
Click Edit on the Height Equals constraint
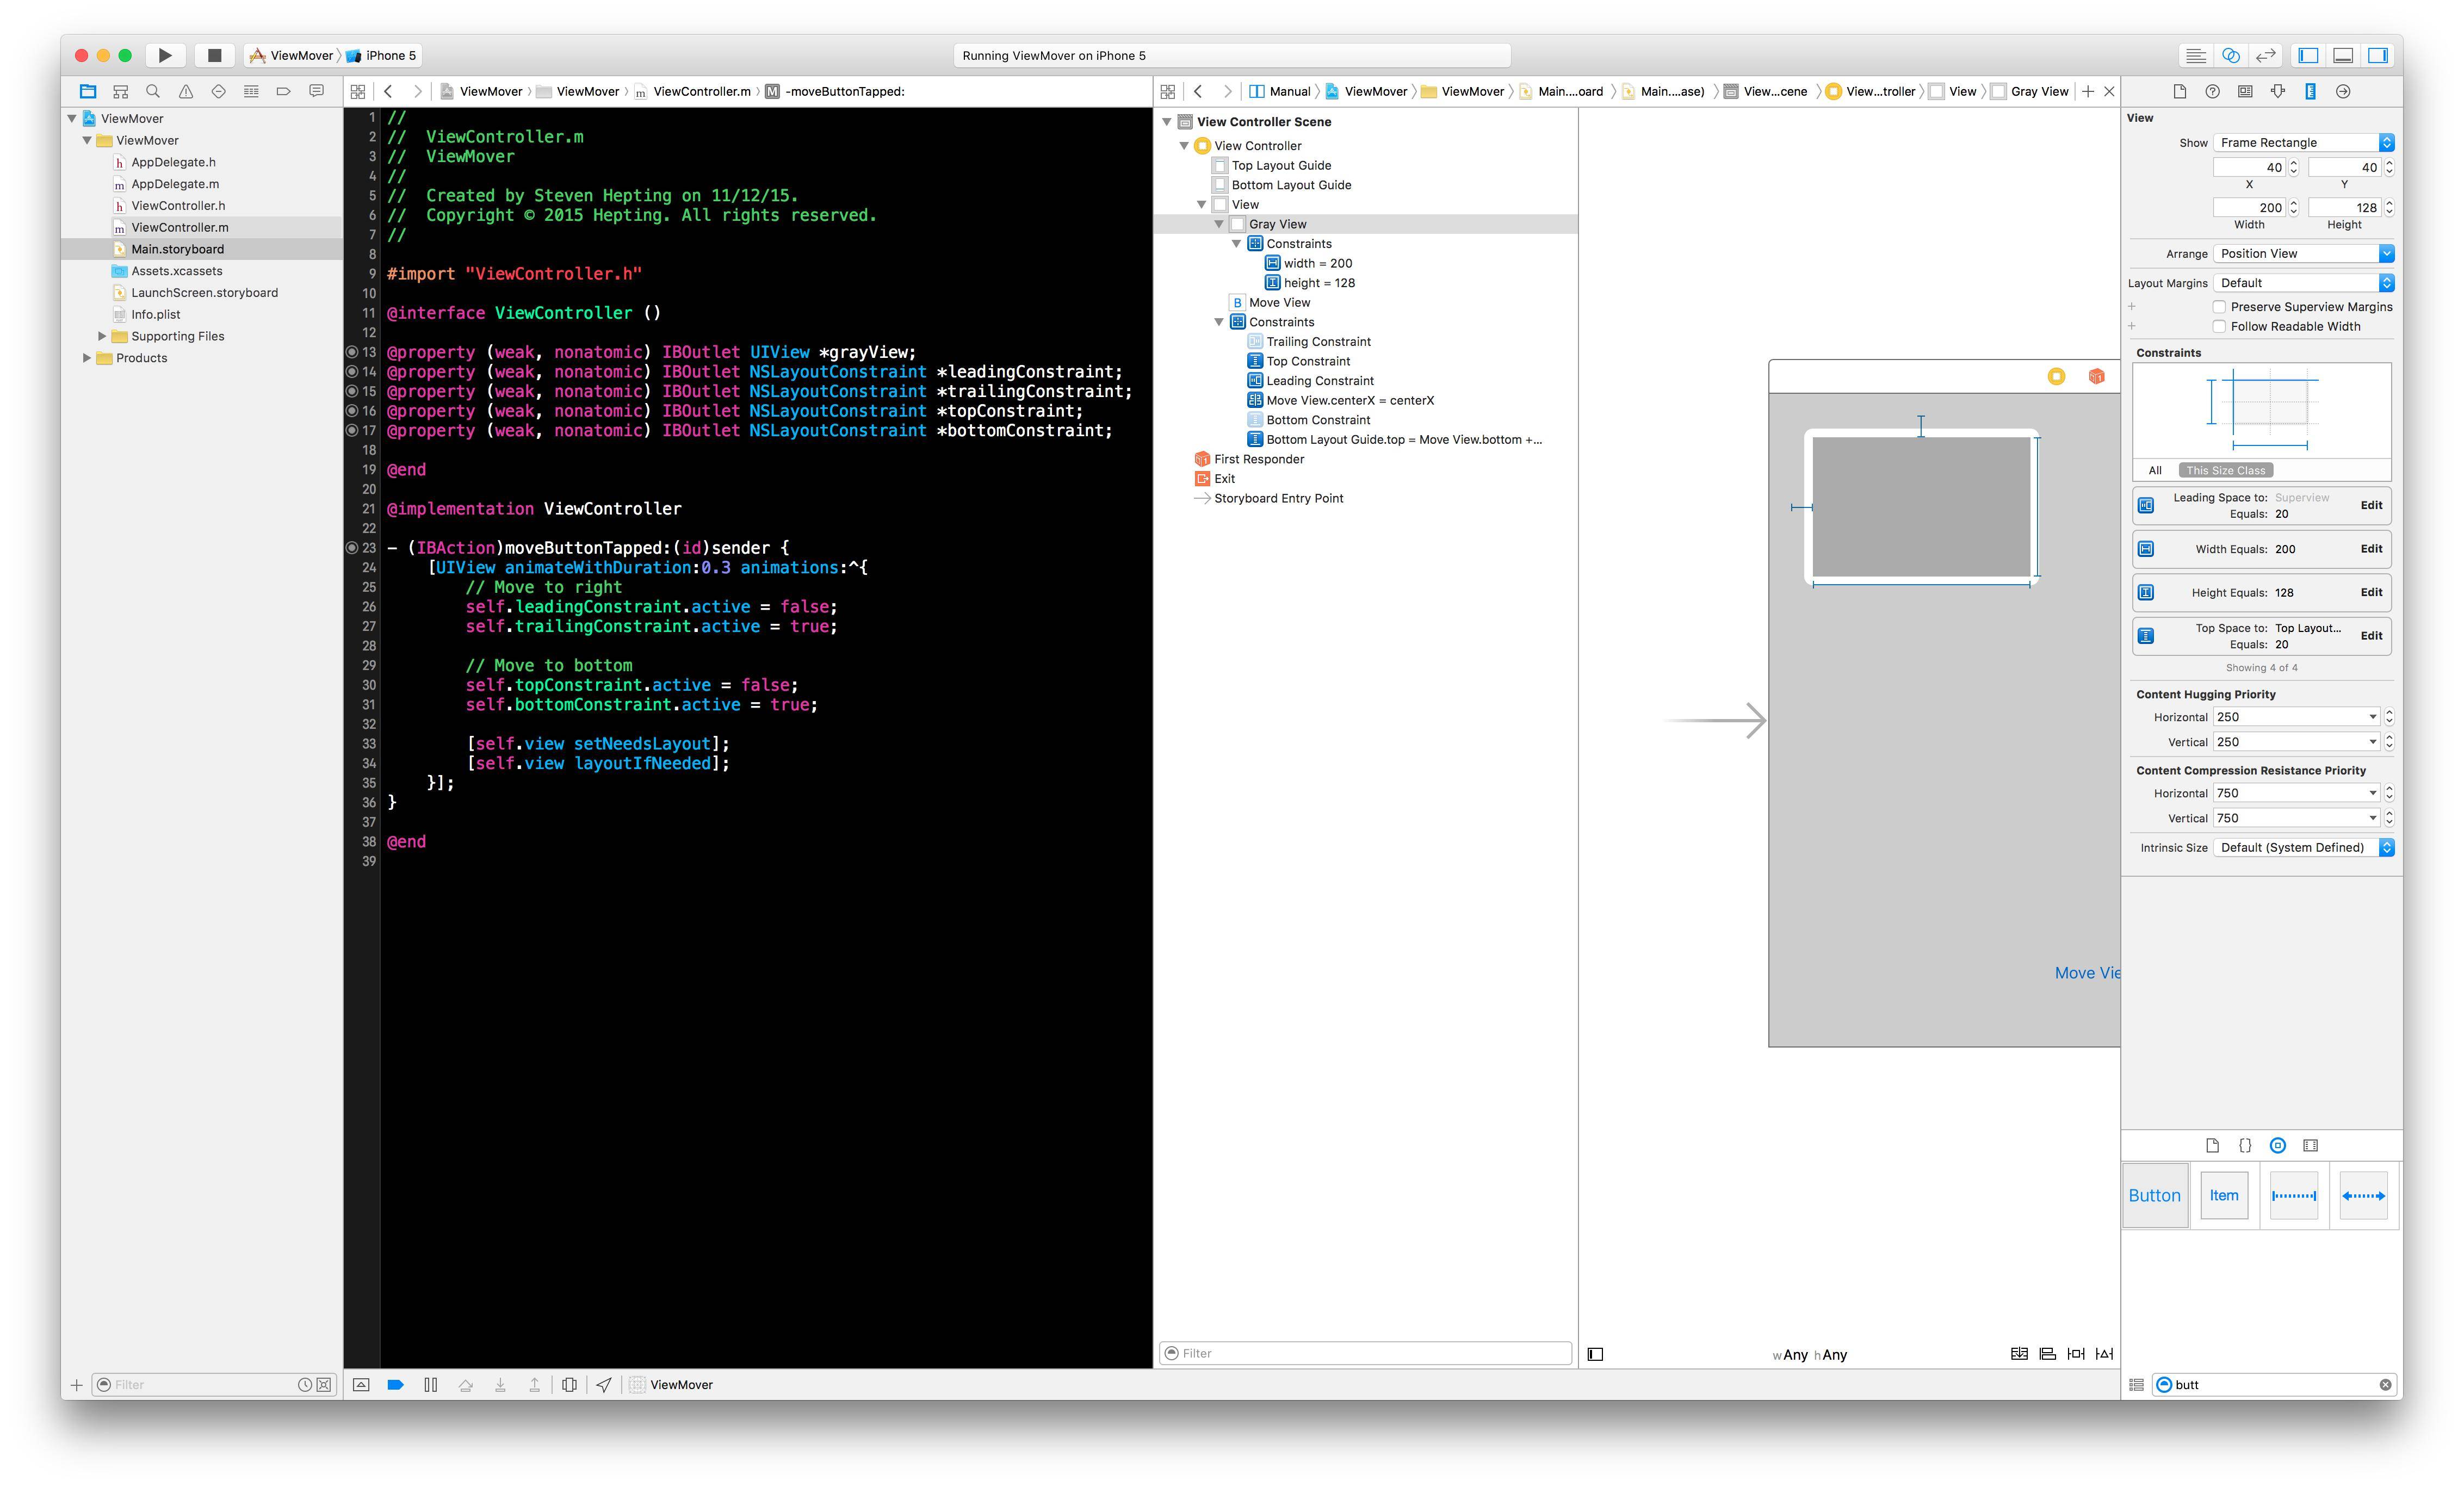(2371, 592)
